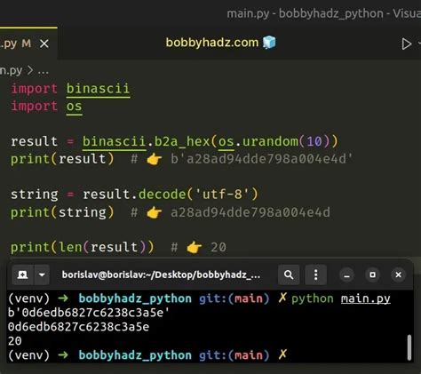Click 'decode' method in string line
Screen dimensions: 421x374
[x=163, y=195]
